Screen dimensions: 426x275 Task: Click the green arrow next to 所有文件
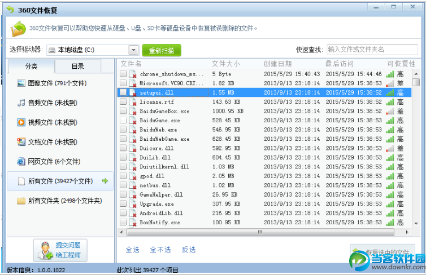[105, 181]
